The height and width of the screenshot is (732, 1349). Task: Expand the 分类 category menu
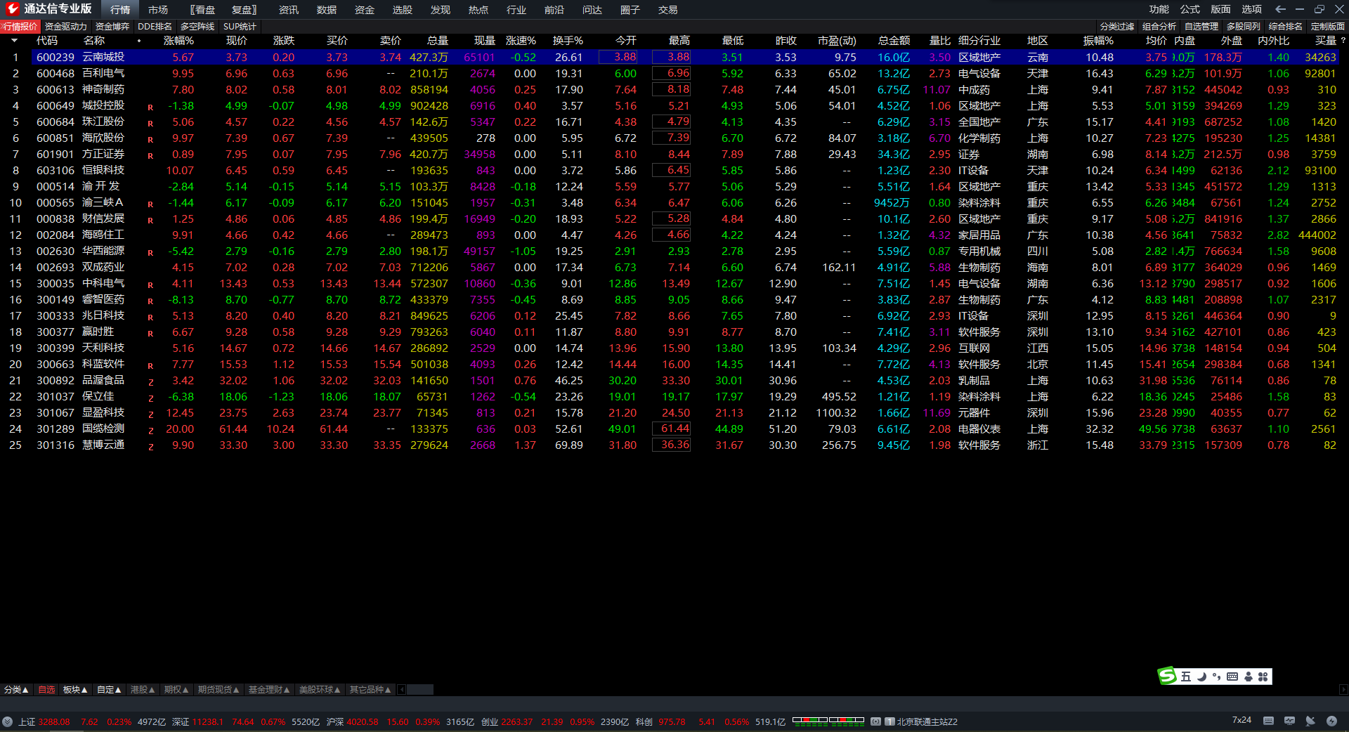point(16,690)
